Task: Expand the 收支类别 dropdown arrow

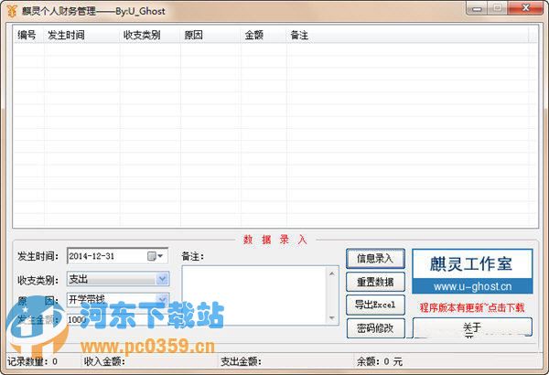Action: 162,279
